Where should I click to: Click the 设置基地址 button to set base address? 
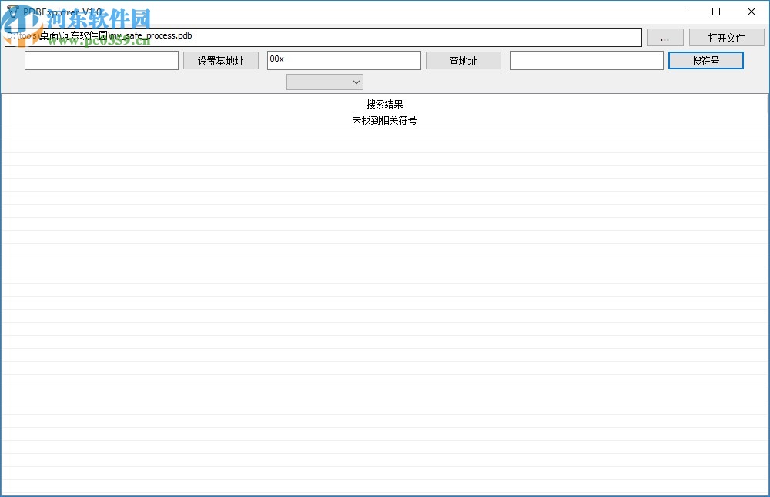coord(220,59)
